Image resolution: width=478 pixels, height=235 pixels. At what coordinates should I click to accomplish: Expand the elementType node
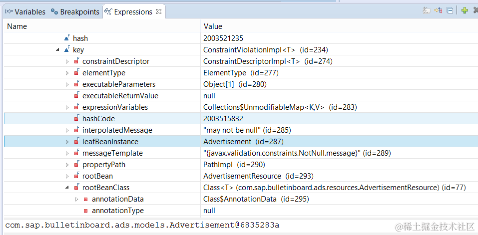(x=67, y=73)
